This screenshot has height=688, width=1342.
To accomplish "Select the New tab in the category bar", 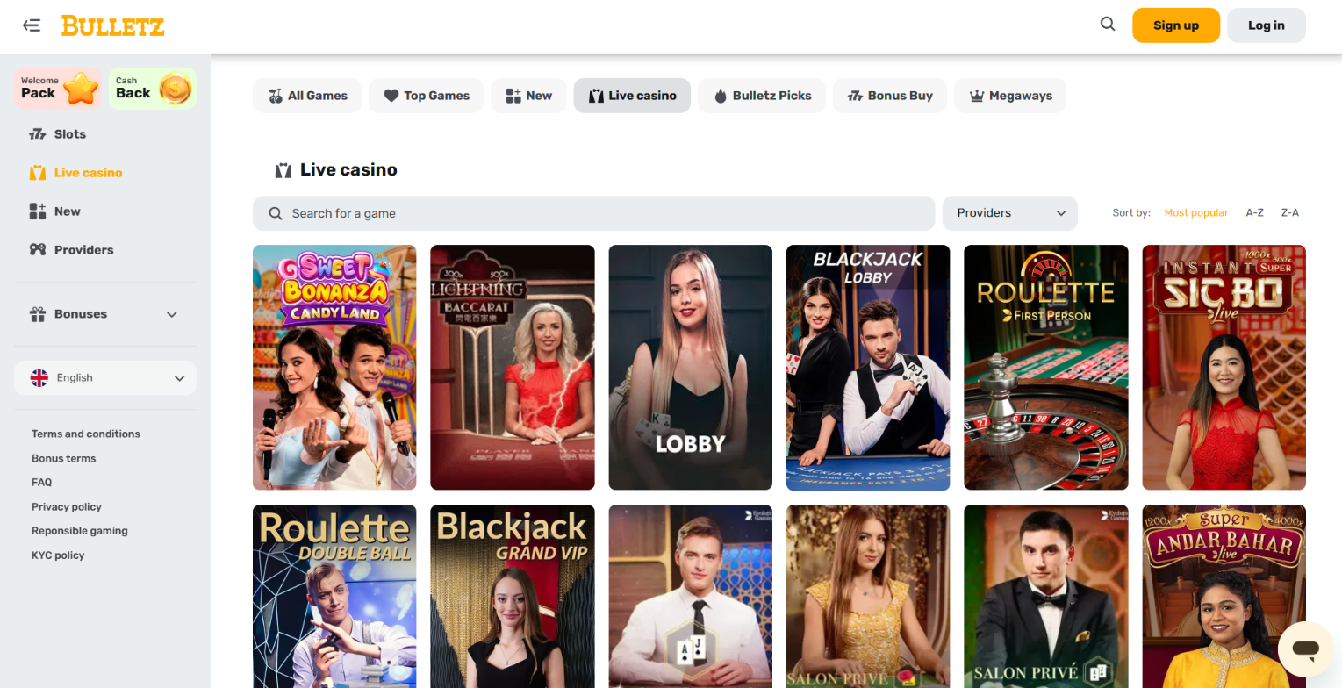I will point(528,96).
